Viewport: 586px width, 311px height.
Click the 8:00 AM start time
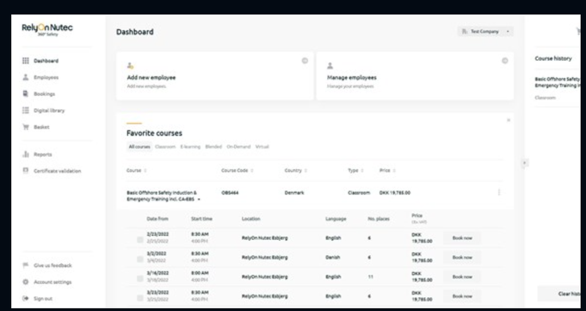click(200, 273)
